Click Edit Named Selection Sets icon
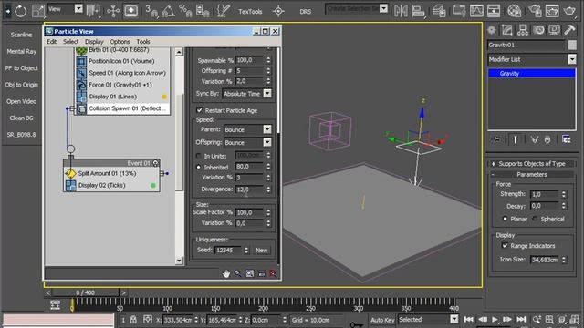584x328 pixels. 223,11
